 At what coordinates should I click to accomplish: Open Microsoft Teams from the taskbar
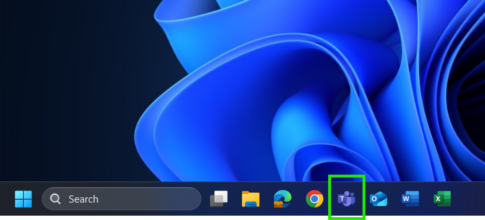click(347, 199)
